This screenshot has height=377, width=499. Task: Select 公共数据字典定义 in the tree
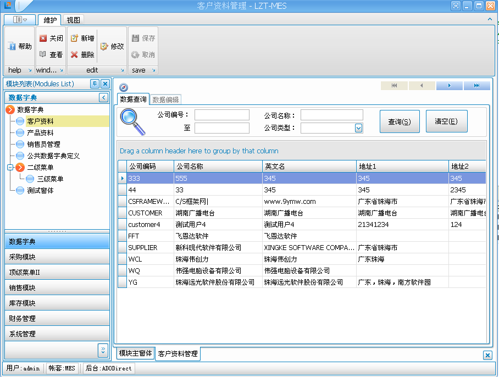(53, 156)
